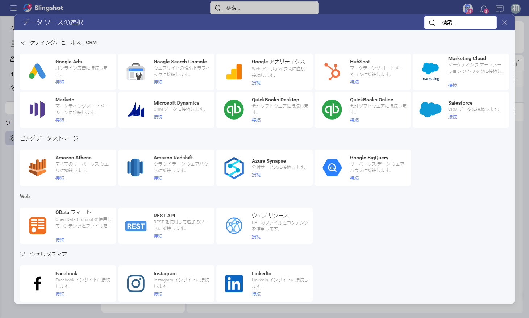Click 接続 link under Google BigQuery
Viewport: 529px width, 318px height.
coord(354,178)
